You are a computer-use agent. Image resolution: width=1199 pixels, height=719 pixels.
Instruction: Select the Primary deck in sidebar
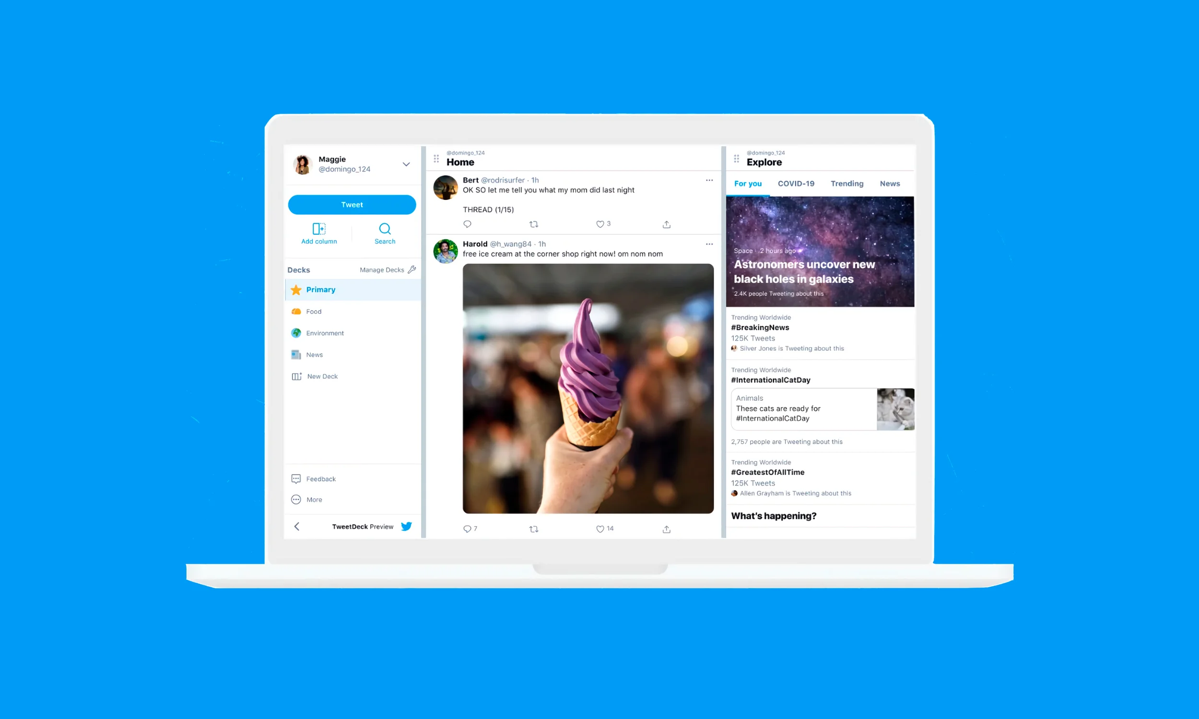(x=351, y=290)
